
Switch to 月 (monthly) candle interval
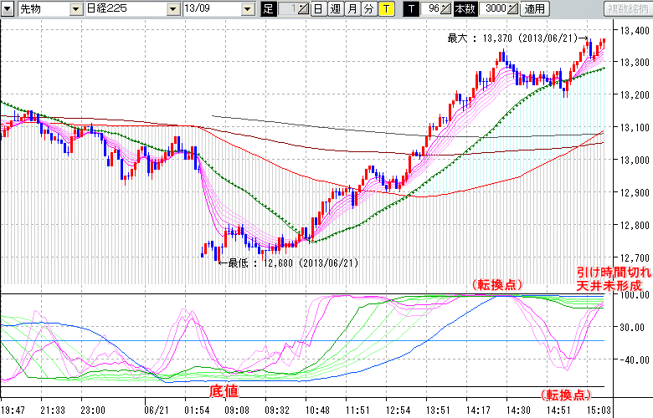coord(352,9)
